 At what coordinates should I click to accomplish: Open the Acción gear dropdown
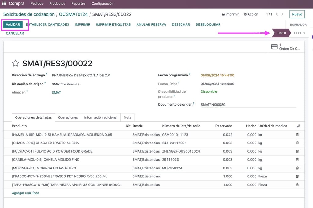point(251,14)
